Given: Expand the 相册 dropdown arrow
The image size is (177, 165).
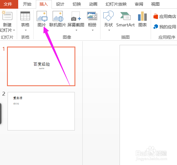Looking at the screenshot, I should [x=93, y=30].
